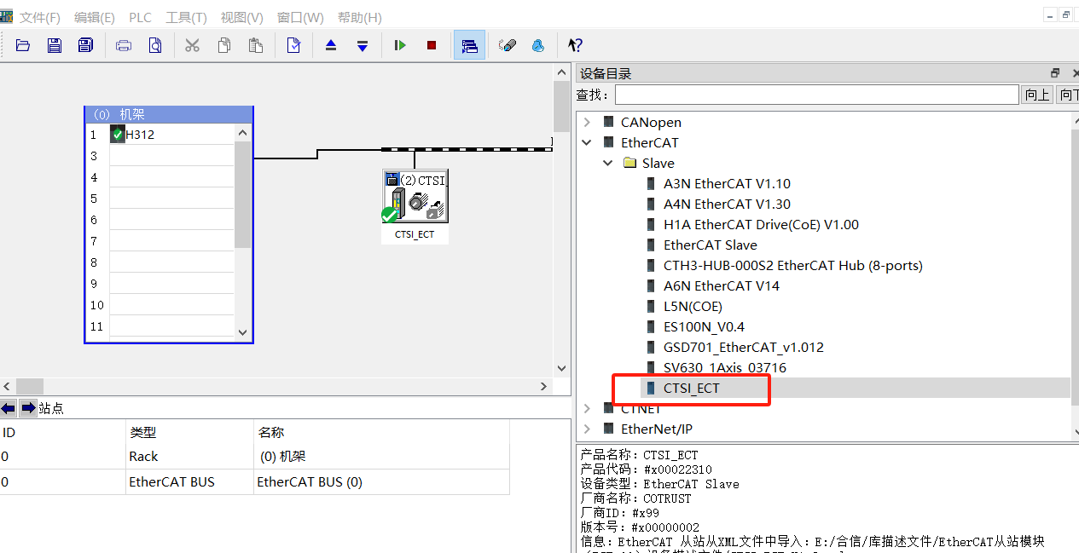Expand the CANopen tree node
Viewport: 1079px width, 553px height.
[587, 123]
